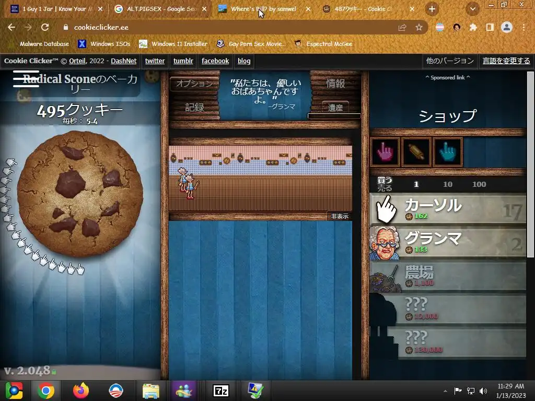Open the Orteil link
The width and height of the screenshot is (535, 401).
pos(77,61)
